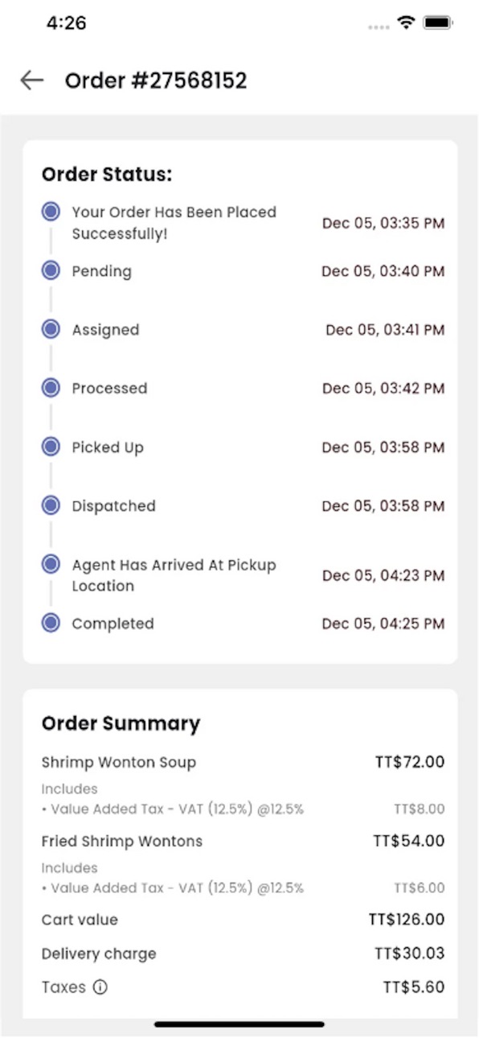The image size is (479, 1038).
Task: Tap the back arrow icon
Action: 32,80
